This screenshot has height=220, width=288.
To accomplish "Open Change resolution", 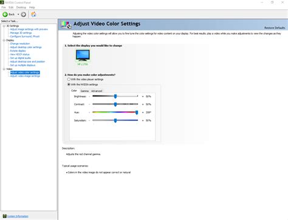I will 20,44.
